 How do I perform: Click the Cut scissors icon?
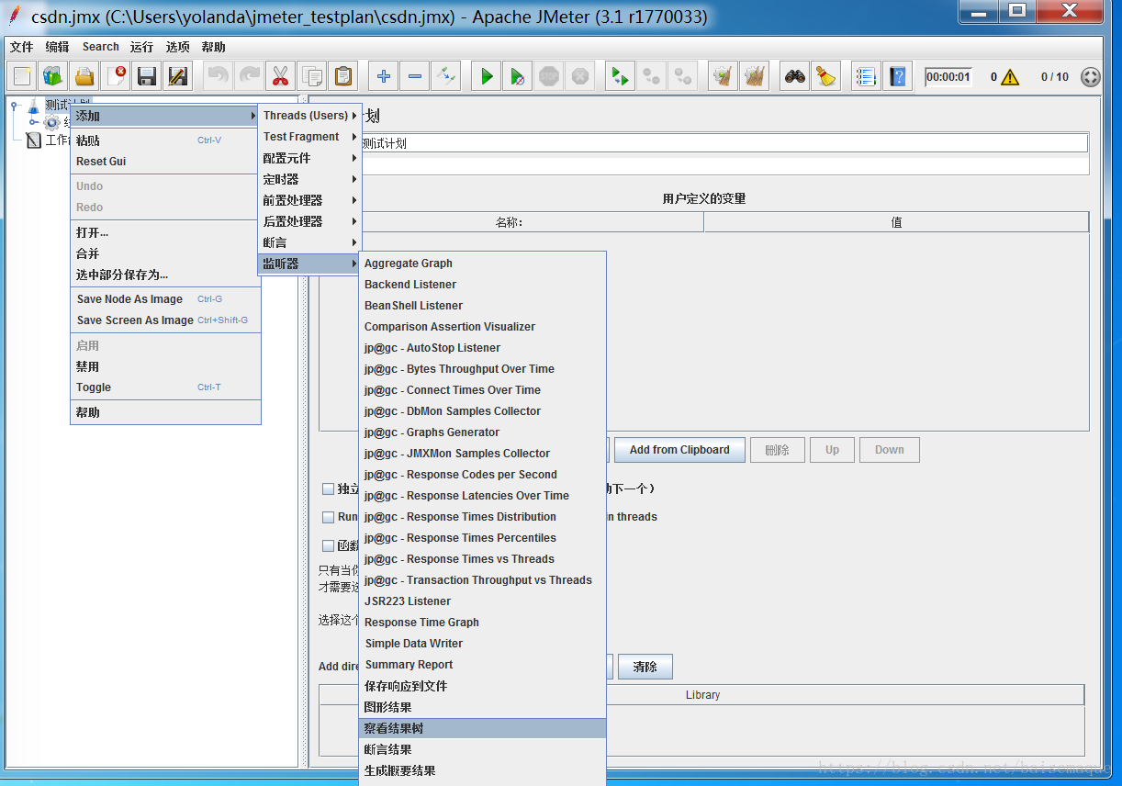click(281, 76)
